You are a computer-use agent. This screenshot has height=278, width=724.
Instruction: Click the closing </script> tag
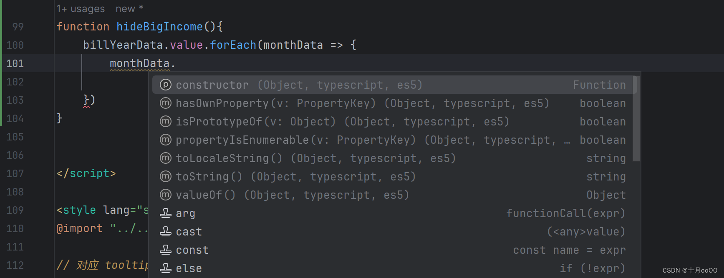pyautogui.click(x=86, y=173)
